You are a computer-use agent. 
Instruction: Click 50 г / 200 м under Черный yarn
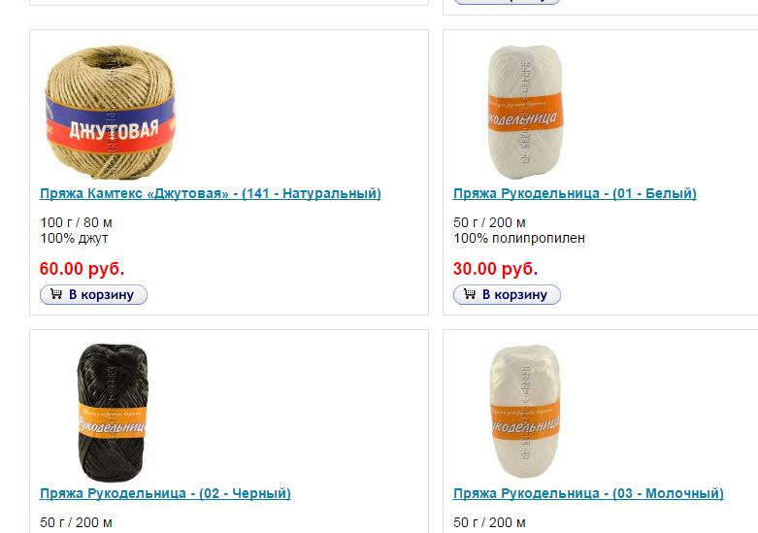click(76, 523)
